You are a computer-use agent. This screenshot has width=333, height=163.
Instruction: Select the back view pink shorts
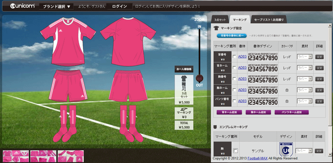tap(128, 86)
